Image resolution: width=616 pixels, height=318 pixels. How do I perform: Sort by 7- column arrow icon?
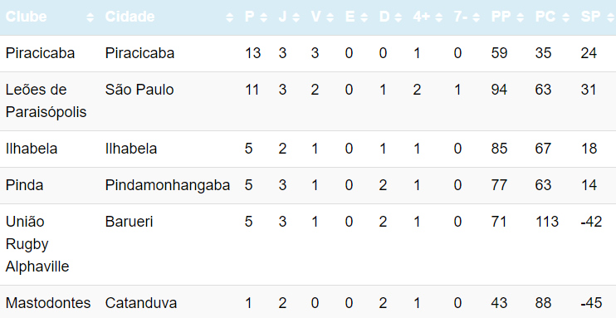[477, 17]
